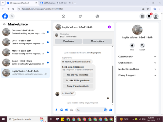This screenshot has width=163, height=122.
Task: Send 'In talks. I'll let you know.' reply
Action: 78,80
